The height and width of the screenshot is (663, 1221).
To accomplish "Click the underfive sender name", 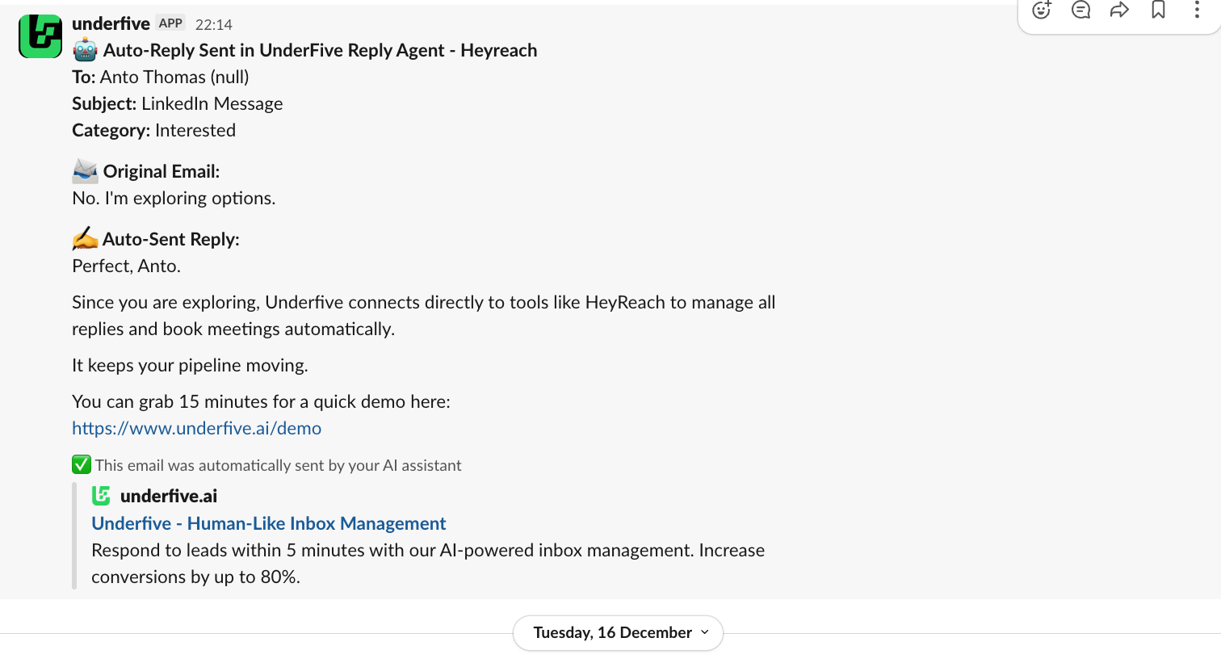I will tap(111, 23).
